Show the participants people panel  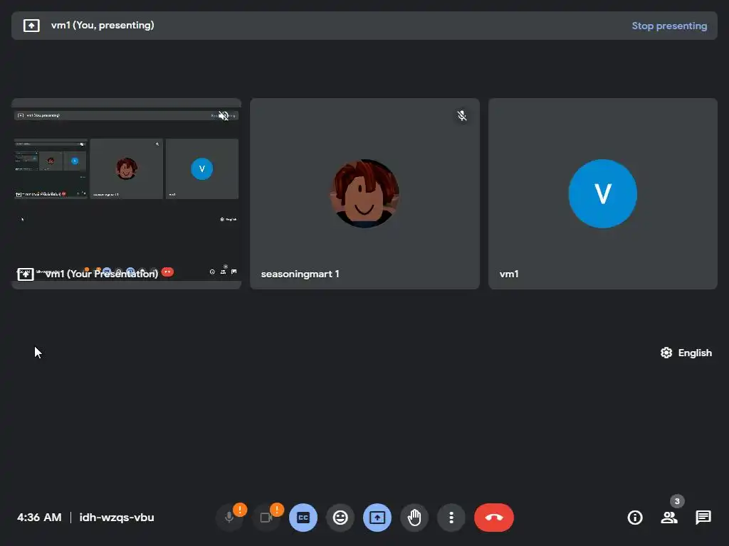tap(669, 518)
